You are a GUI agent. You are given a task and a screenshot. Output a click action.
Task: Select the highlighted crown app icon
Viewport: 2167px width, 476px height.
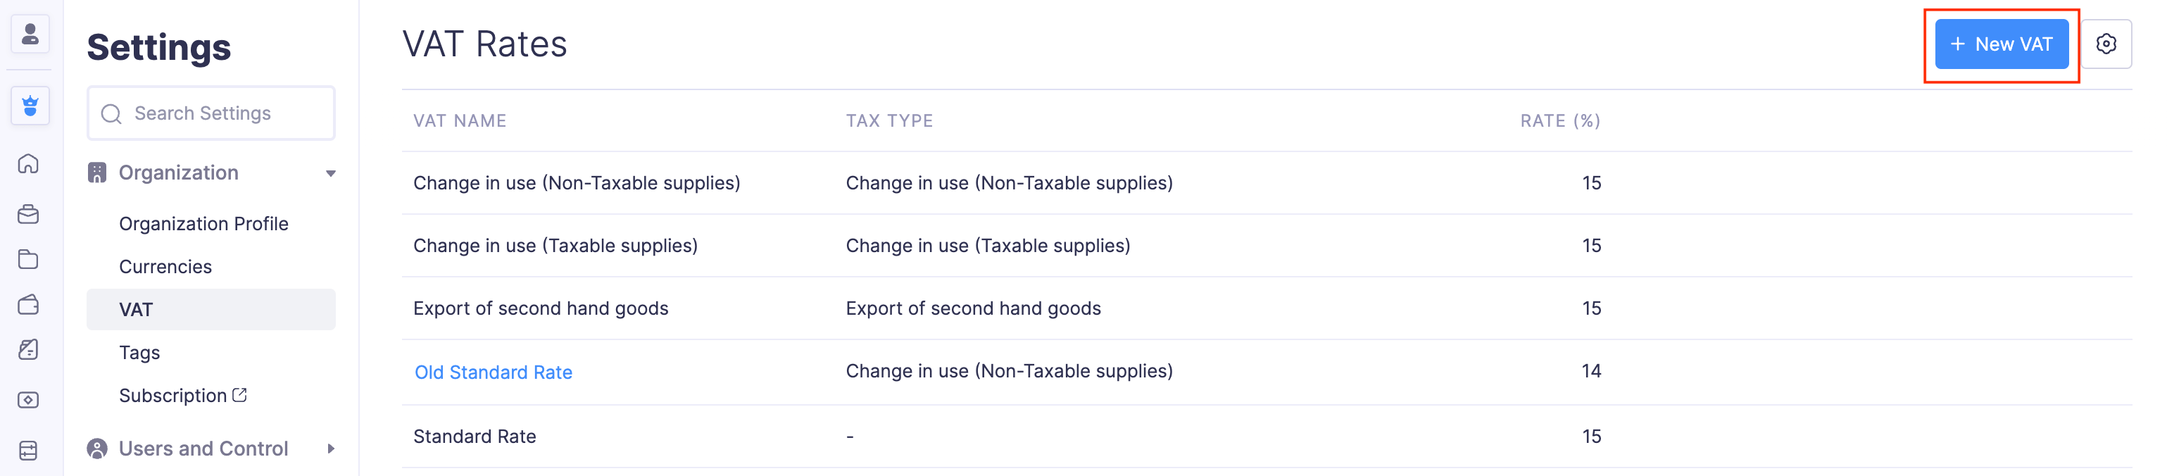(30, 106)
